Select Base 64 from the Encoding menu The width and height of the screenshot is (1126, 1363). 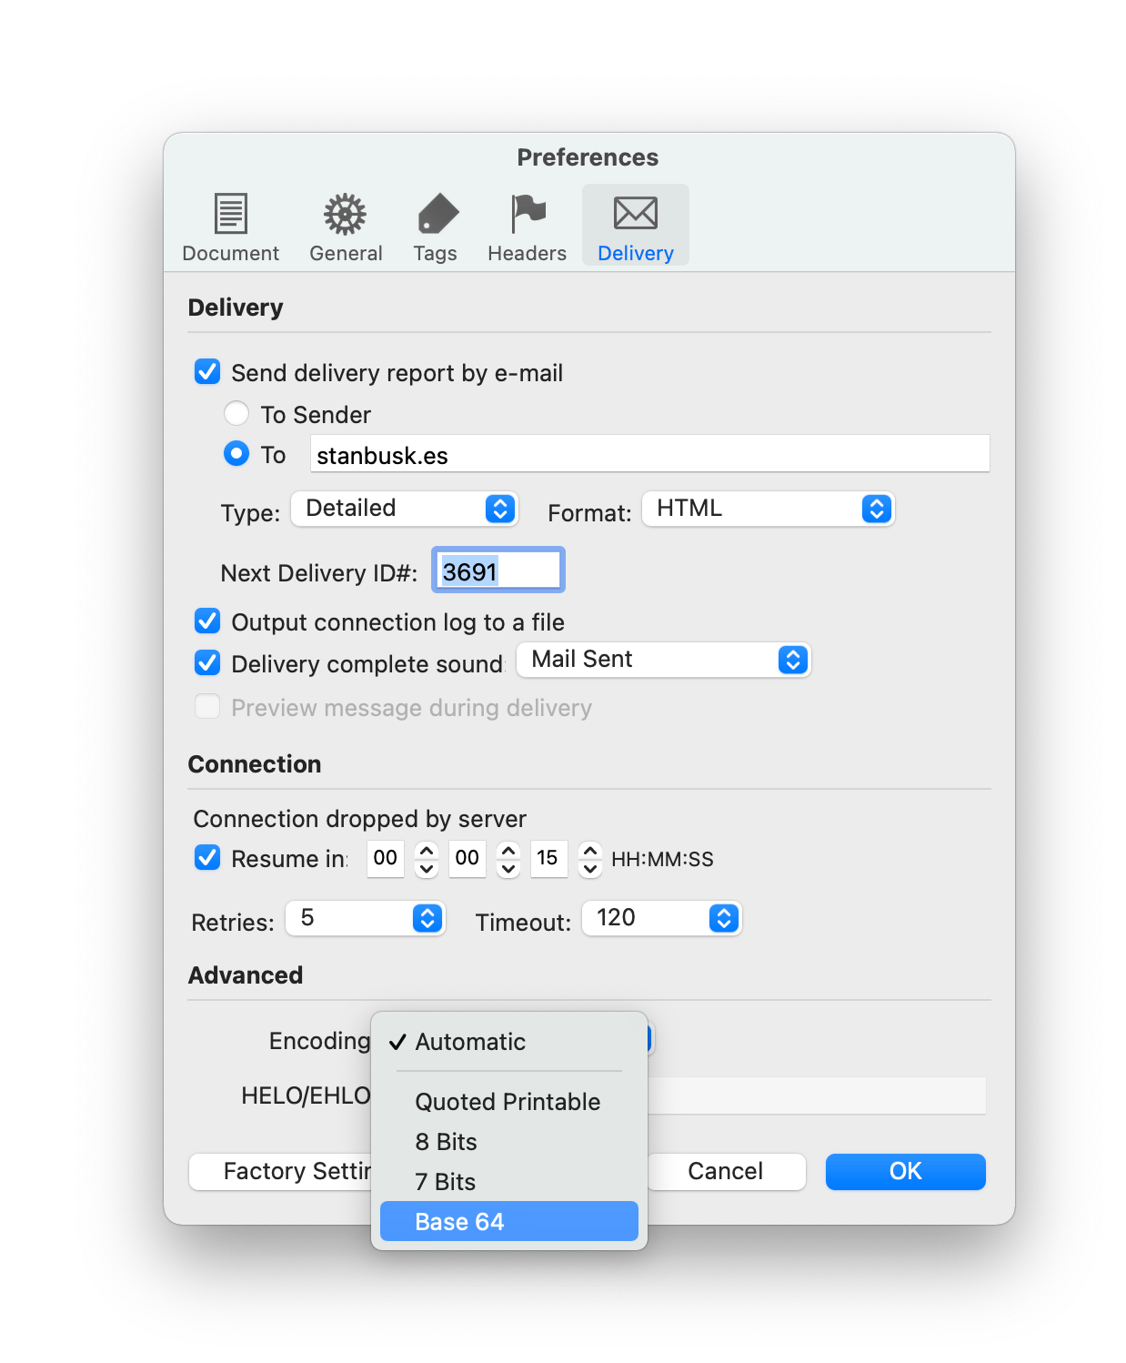(x=508, y=1221)
